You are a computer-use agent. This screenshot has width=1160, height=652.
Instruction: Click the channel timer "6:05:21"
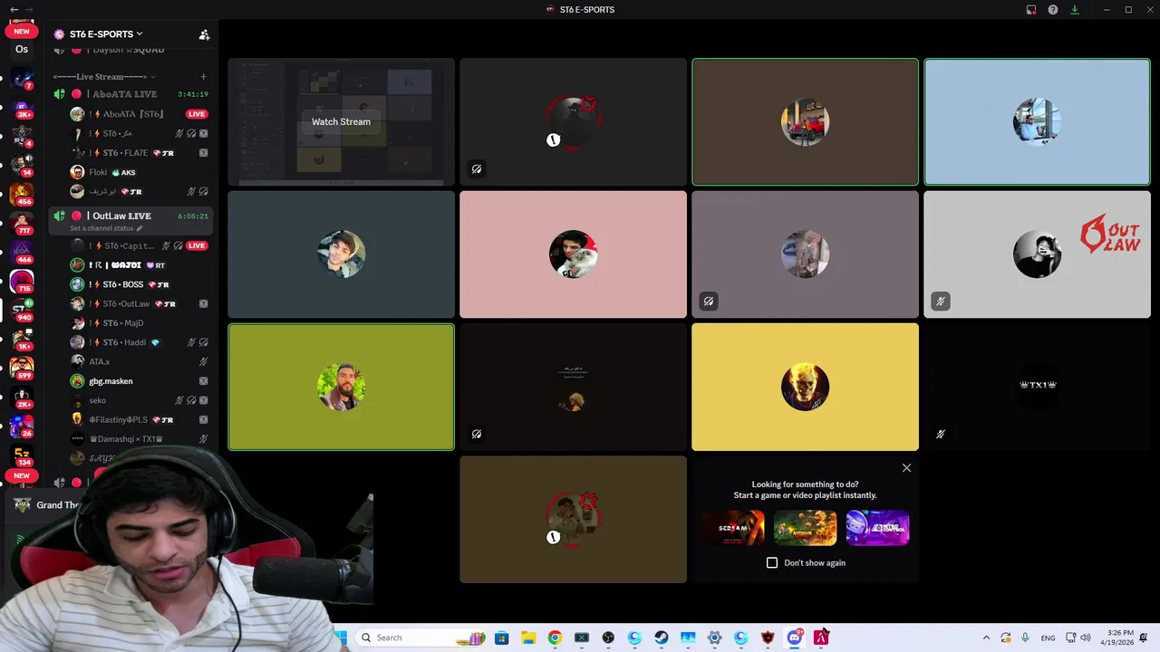pyautogui.click(x=193, y=216)
